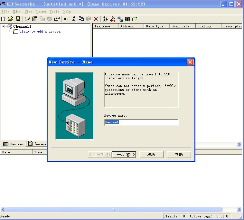Click the Address column header

pos(131,26)
